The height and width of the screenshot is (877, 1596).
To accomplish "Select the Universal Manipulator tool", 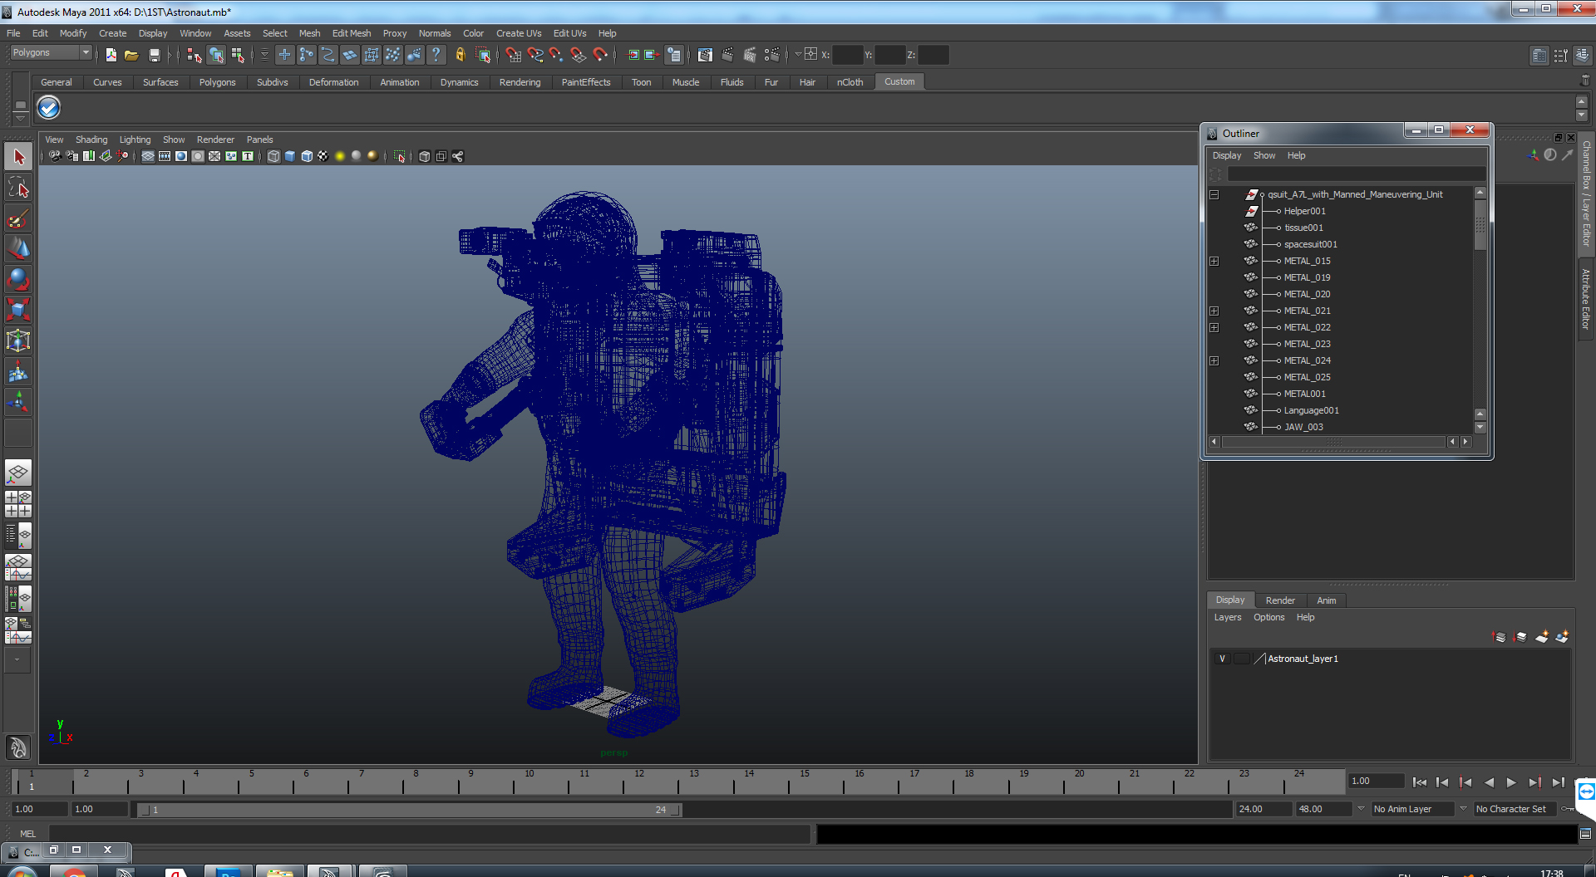I will coord(18,341).
